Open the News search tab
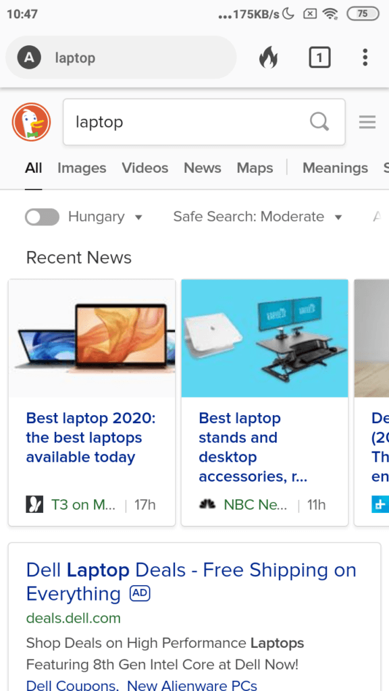 coord(203,168)
